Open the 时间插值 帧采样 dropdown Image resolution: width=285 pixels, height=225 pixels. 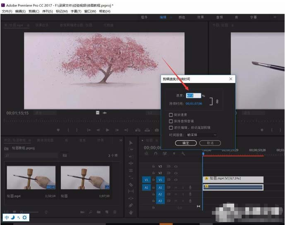pyautogui.click(x=202, y=135)
